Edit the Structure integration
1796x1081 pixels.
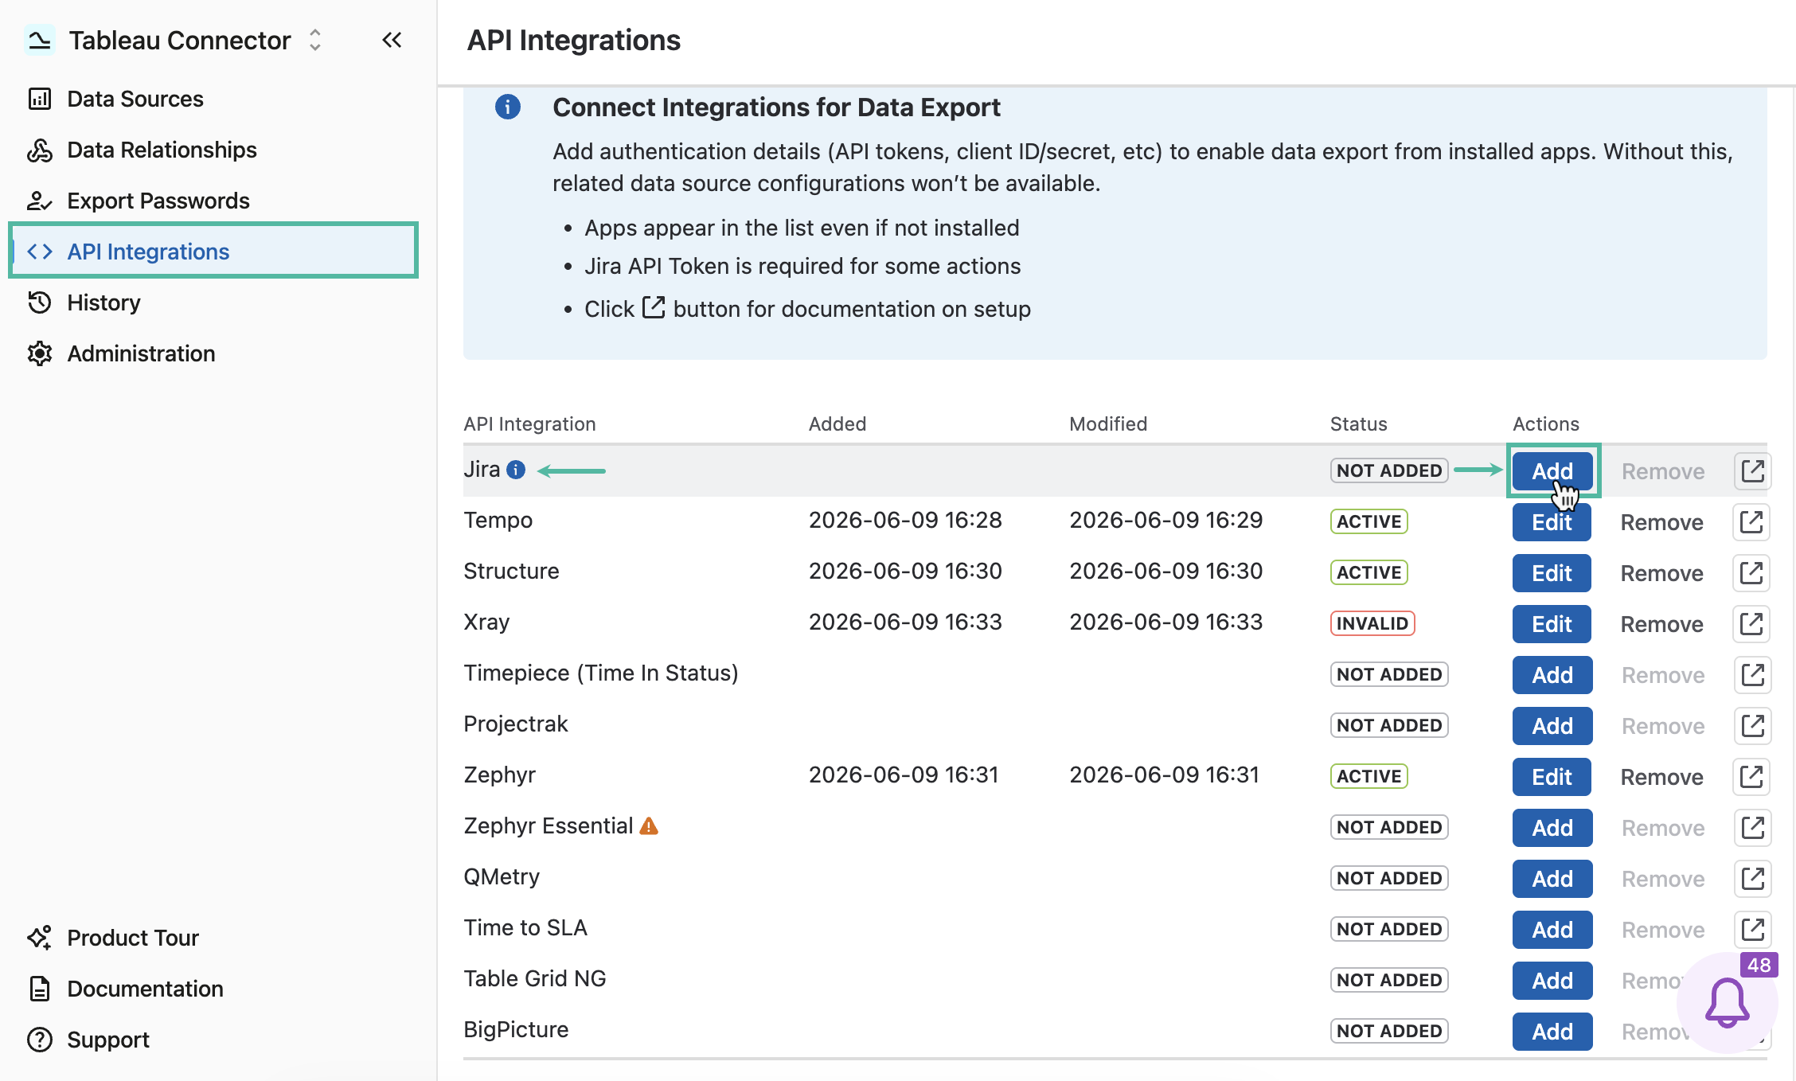1552,573
